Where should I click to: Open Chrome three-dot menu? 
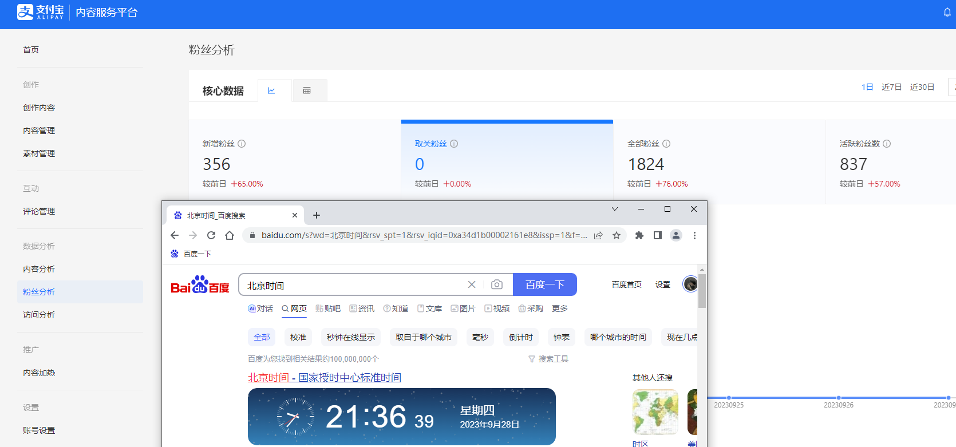tap(694, 235)
